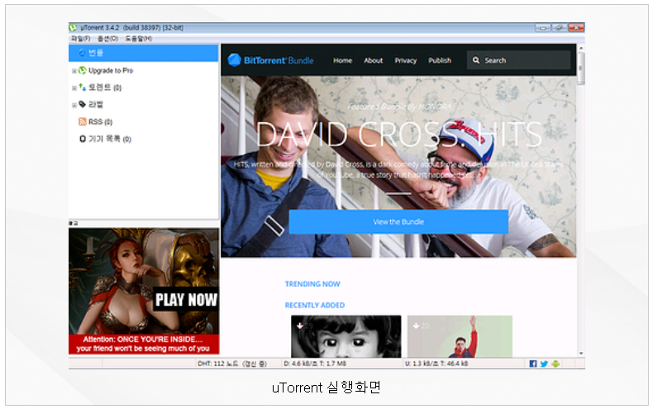Viewport: 653px width, 409px height.
Task: Click the RSS feed orange icon
Action: click(x=83, y=121)
